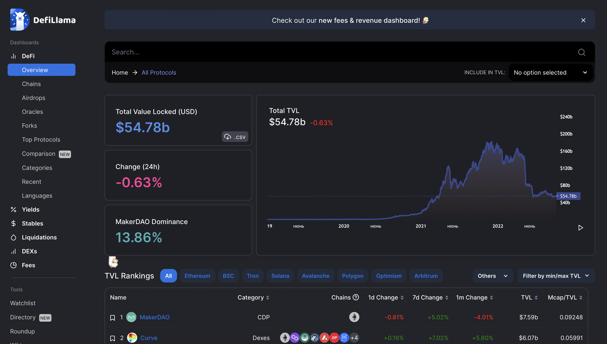Filter rankings by Ethereum
607x344 pixels.
(x=197, y=276)
